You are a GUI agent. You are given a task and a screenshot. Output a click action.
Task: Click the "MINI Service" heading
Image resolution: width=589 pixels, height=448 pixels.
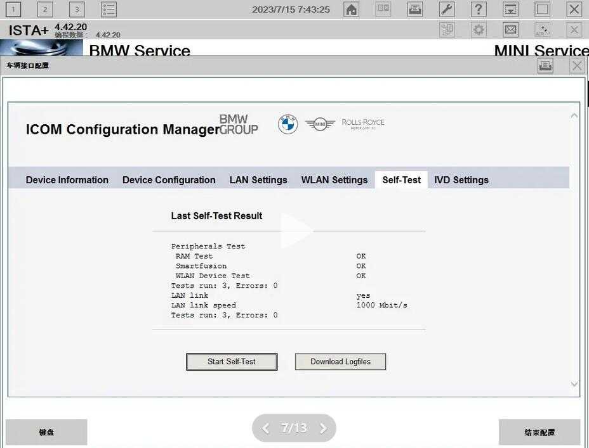tap(541, 50)
